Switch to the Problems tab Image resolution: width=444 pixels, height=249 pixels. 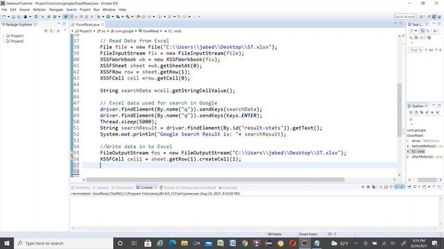coord(80,187)
